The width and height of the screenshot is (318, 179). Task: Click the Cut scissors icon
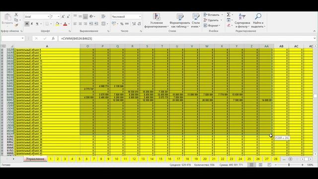pyautogui.click(x=16, y=14)
